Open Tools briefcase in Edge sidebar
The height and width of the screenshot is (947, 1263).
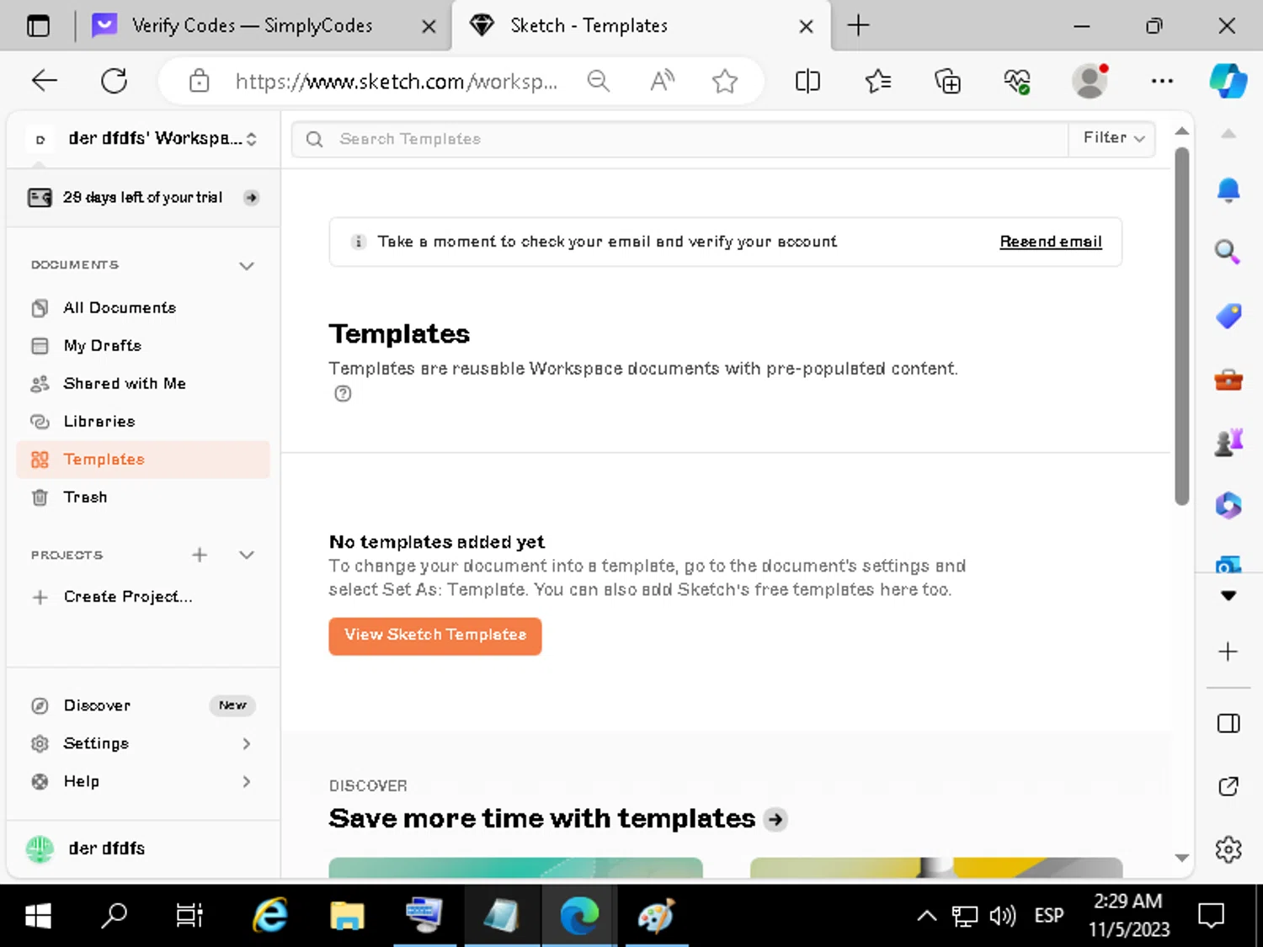pyautogui.click(x=1228, y=380)
